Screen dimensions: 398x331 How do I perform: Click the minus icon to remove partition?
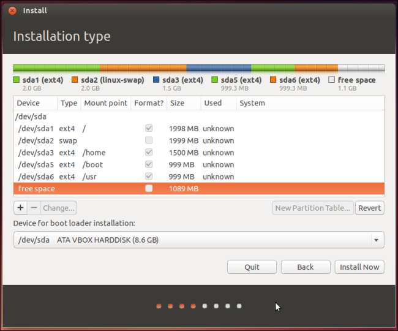click(34, 208)
